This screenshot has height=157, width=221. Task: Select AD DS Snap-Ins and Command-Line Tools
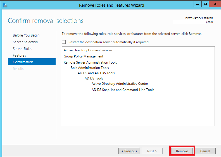(x=123, y=90)
